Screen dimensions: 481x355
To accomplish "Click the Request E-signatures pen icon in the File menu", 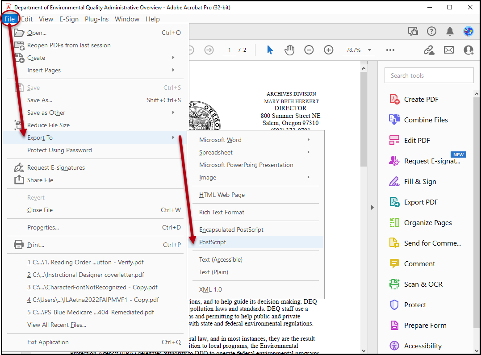I will (x=19, y=167).
